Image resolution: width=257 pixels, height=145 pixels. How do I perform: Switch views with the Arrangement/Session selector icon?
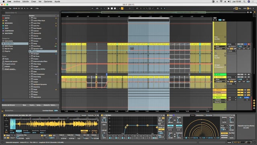(255, 12)
